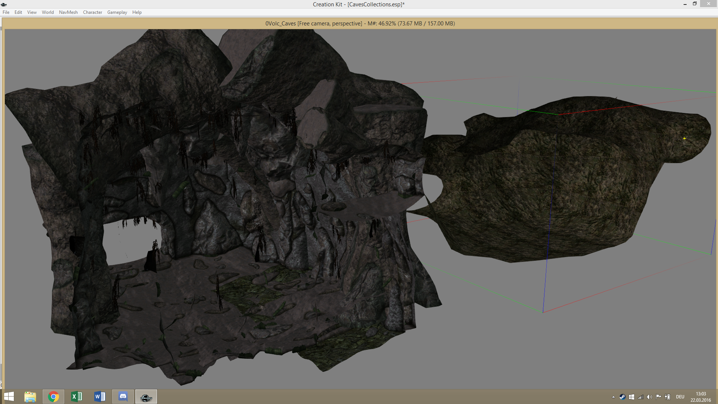Click the Creation Kit taskbar icon
The width and height of the screenshot is (718, 404).
146,397
